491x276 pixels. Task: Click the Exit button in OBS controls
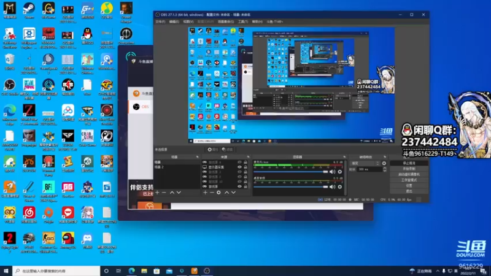[x=409, y=191]
